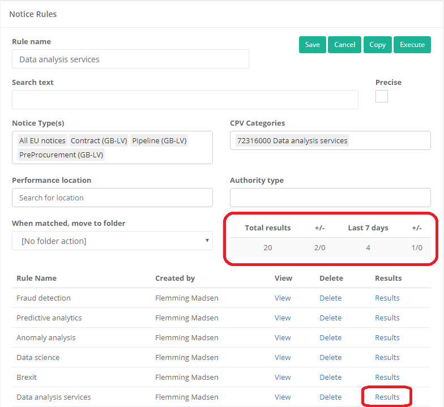Click the Performance location search box

(x=112, y=198)
